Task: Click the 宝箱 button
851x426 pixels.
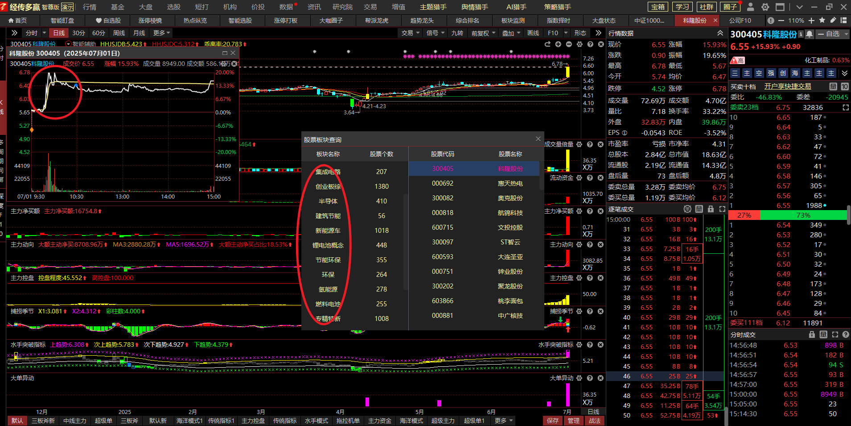Action: (x=658, y=7)
